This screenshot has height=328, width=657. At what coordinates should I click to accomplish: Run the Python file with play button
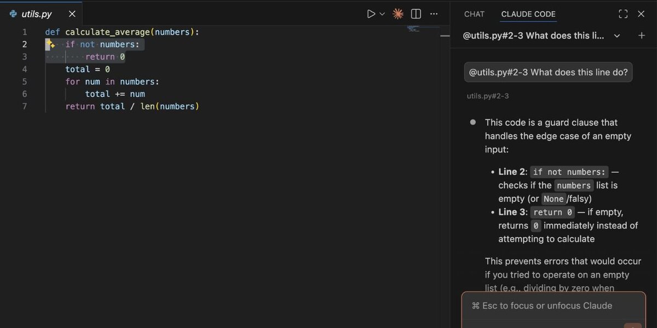(x=371, y=14)
